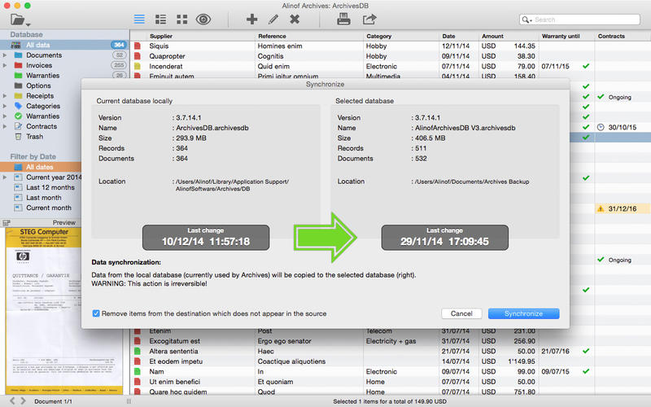Expand the Contracts sidebar group
651x407 pixels.
(x=5, y=126)
